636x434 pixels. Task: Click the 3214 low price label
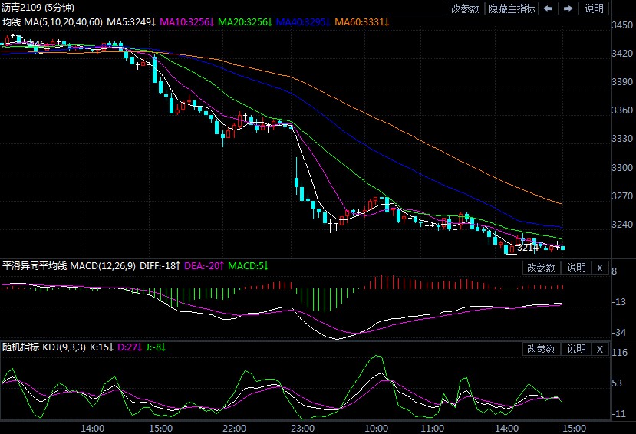click(527, 248)
